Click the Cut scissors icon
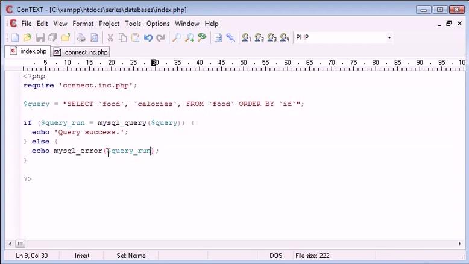 pyautogui.click(x=110, y=38)
